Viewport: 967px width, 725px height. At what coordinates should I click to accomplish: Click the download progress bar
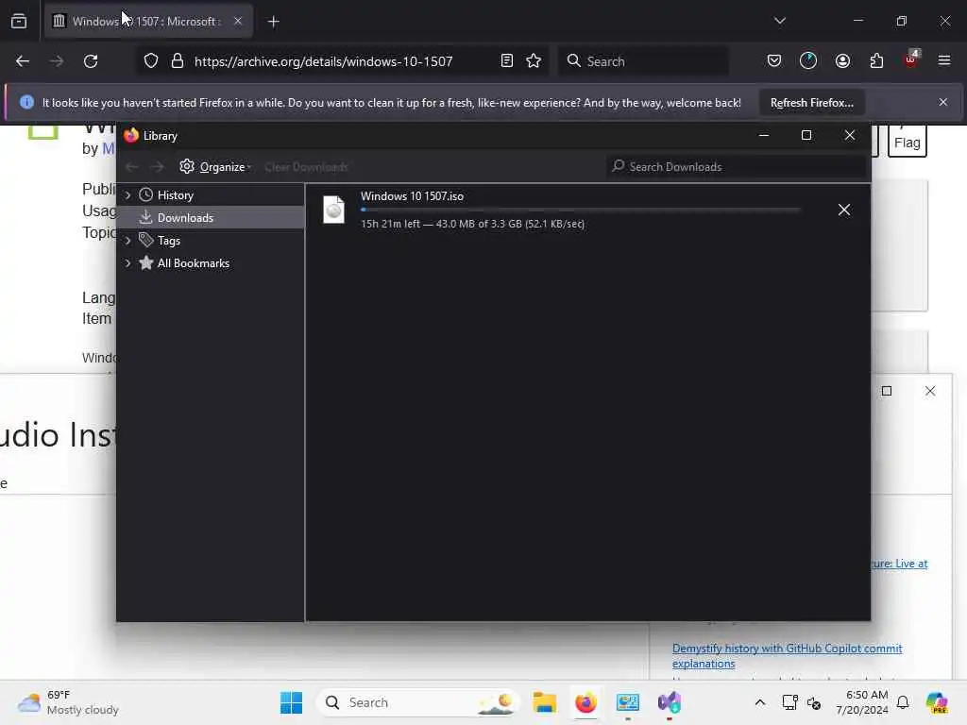(x=581, y=210)
